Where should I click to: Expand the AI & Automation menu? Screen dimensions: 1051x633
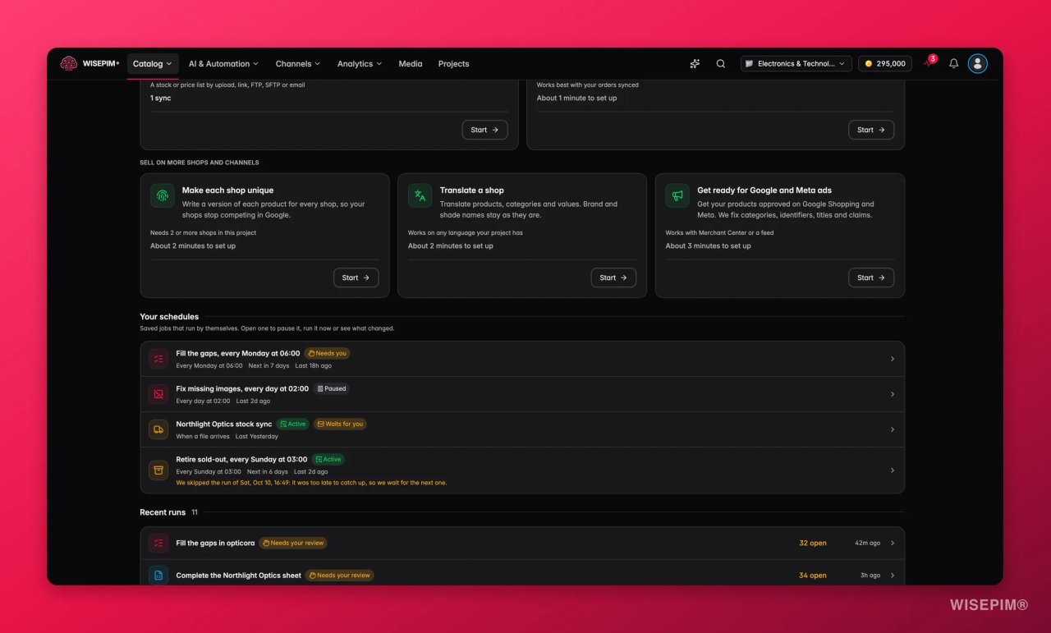pos(223,63)
